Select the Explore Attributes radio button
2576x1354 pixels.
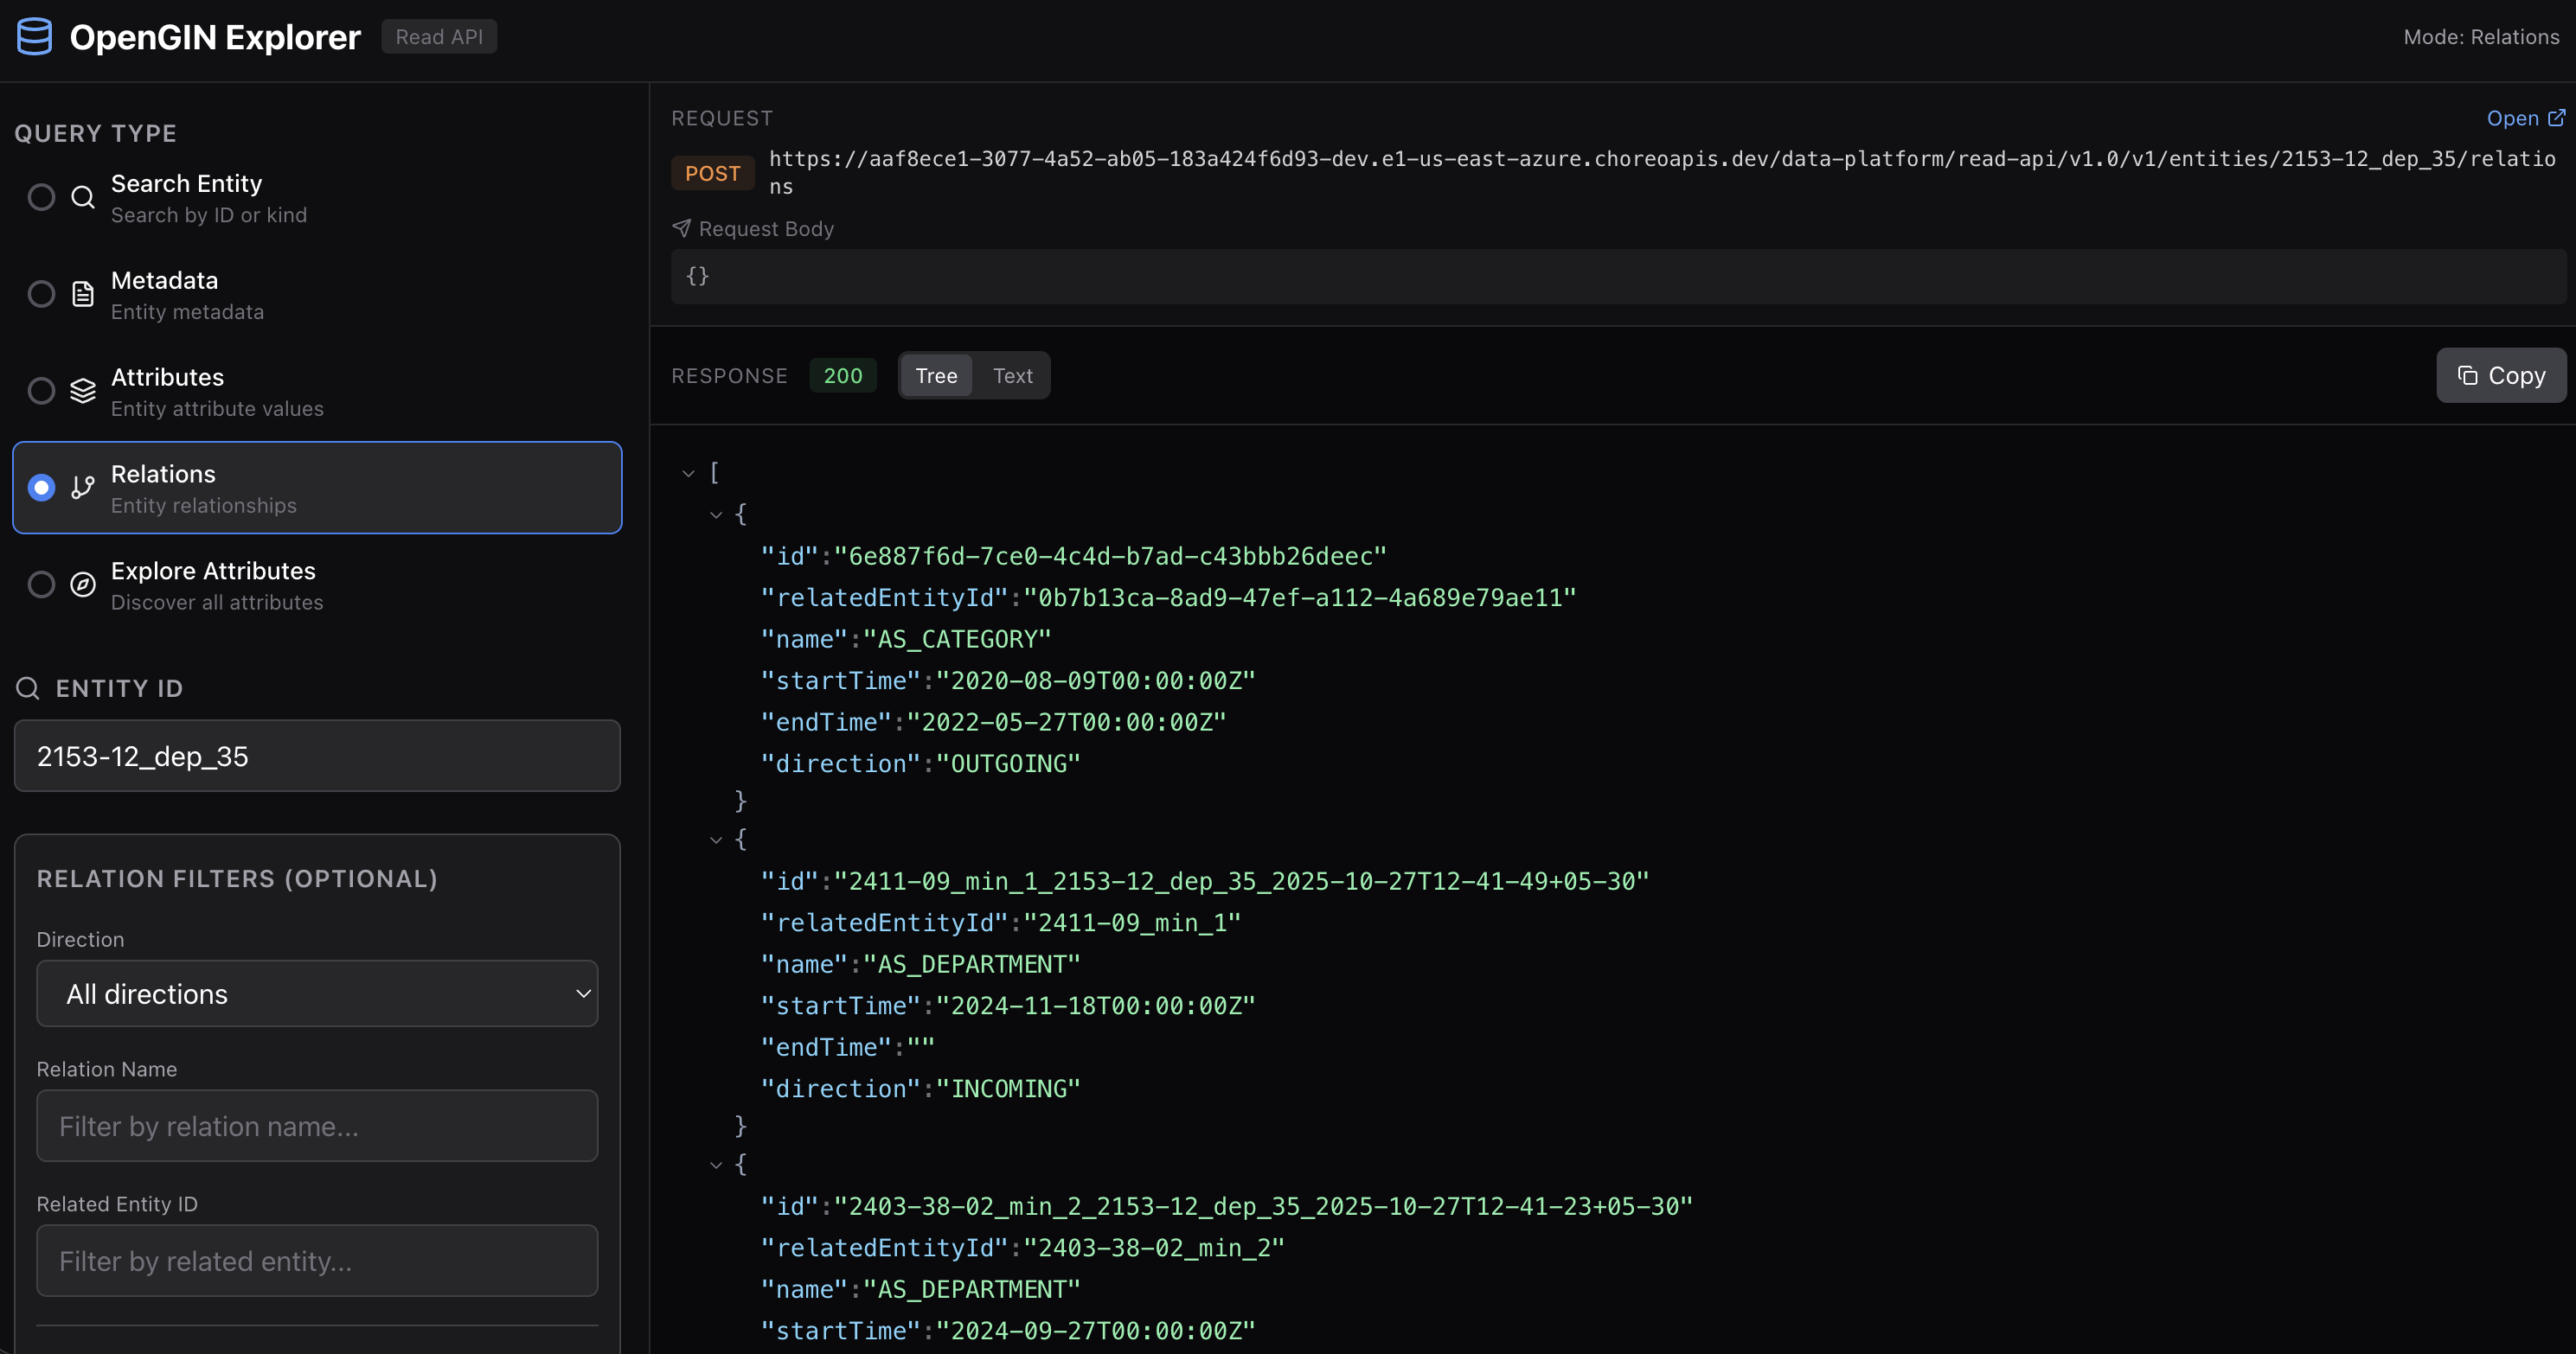pos(41,584)
